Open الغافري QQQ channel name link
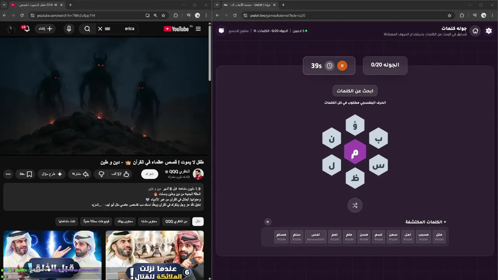498x280 pixels. click(179, 171)
